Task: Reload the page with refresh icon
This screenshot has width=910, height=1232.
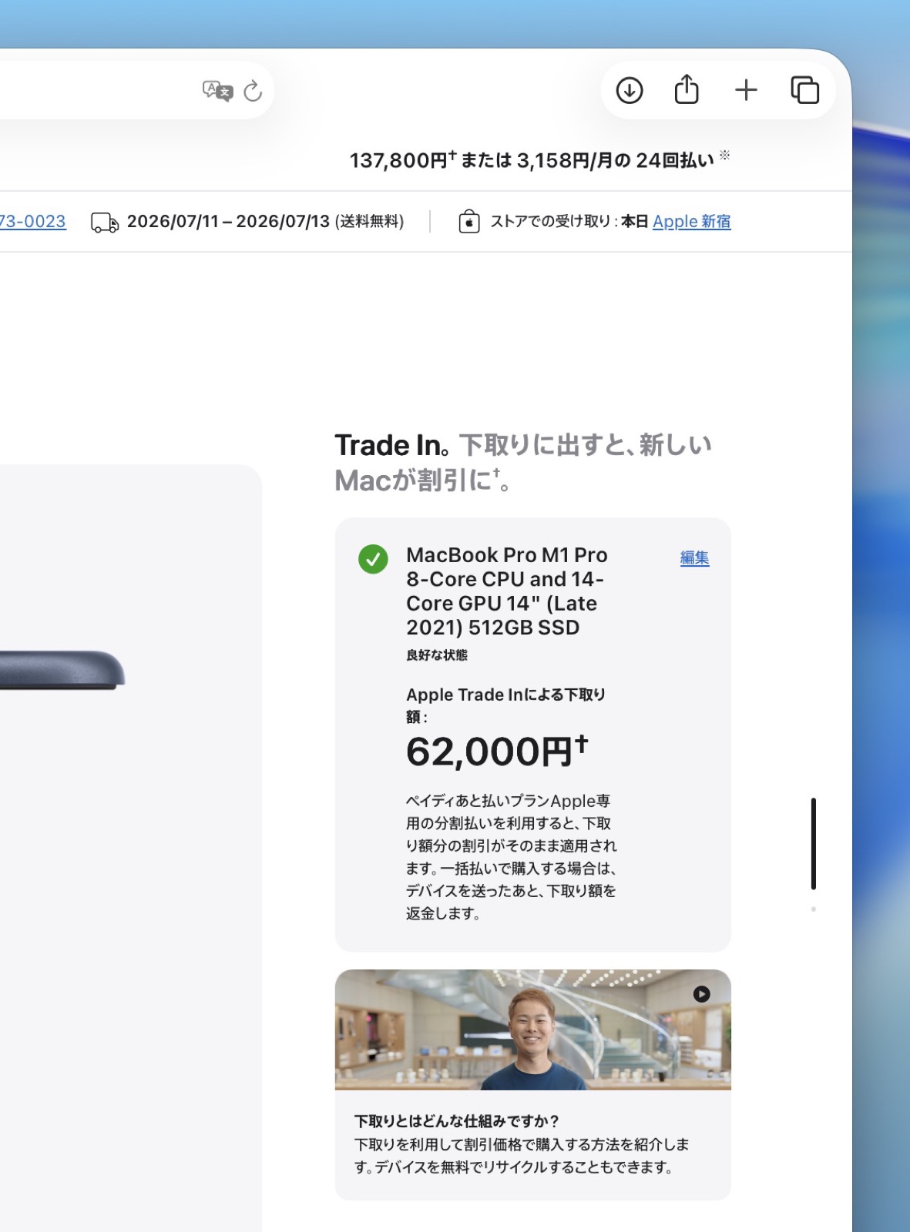Action: pyautogui.click(x=253, y=91)
